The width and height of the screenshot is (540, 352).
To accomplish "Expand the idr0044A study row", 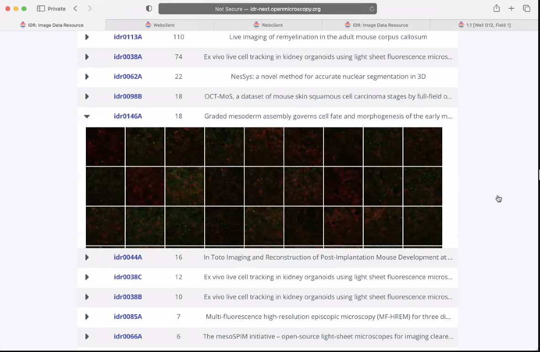I will coord(87,257).
